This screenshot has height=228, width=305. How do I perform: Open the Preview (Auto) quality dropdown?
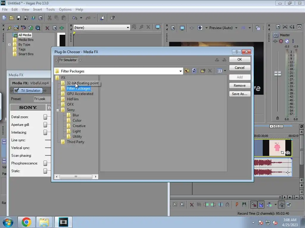point(236,28)
